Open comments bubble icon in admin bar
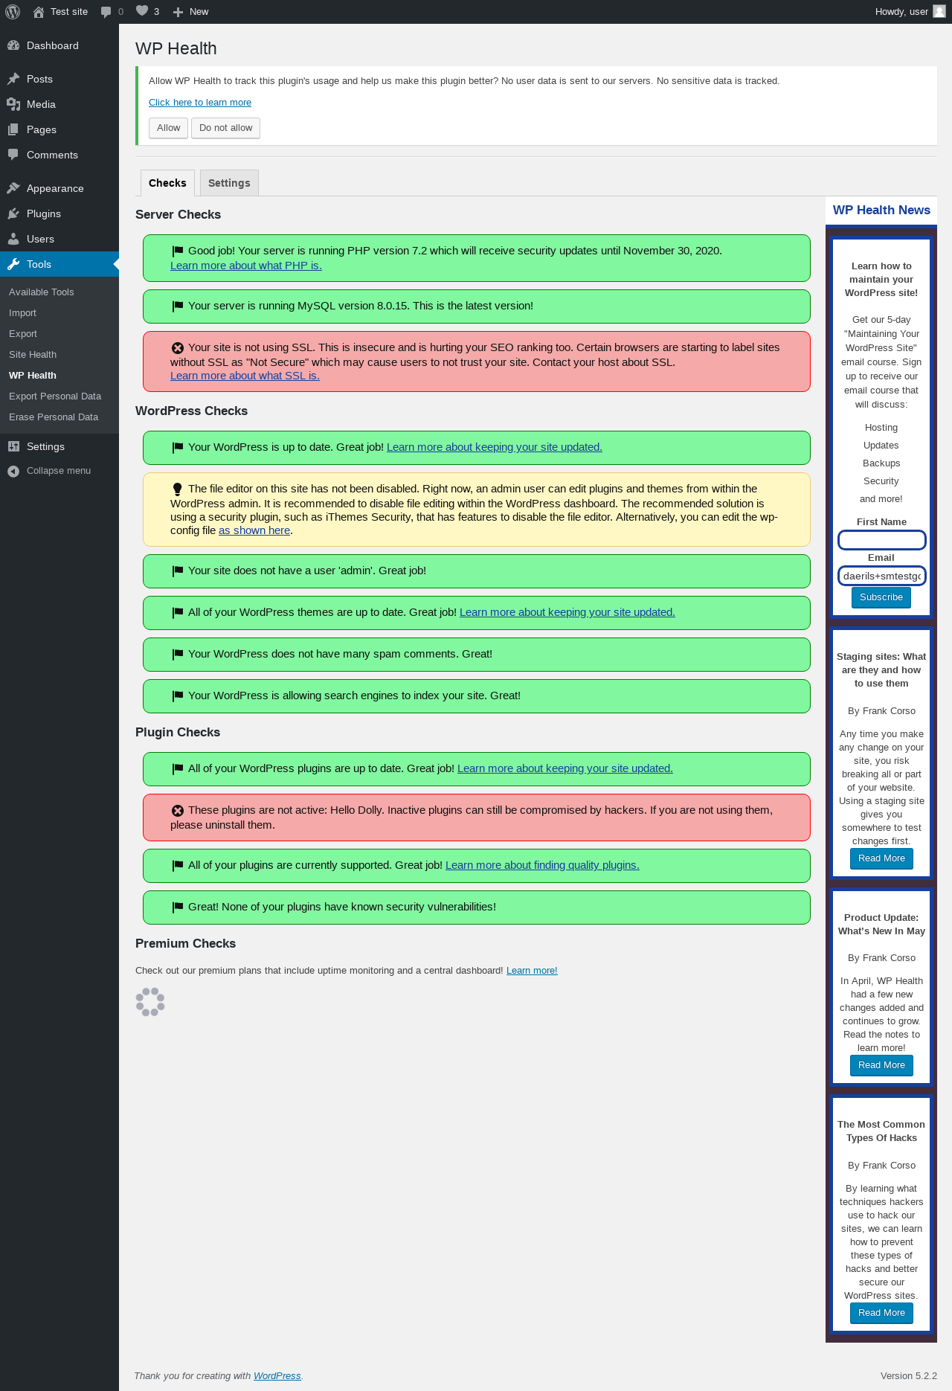Viewport: 952px width, 1391px height. 106,12
